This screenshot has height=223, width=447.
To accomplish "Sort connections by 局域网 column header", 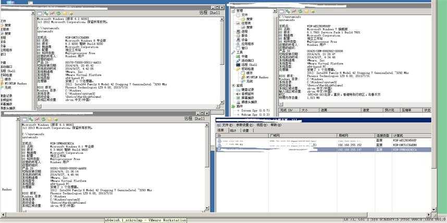I will 356,136.
